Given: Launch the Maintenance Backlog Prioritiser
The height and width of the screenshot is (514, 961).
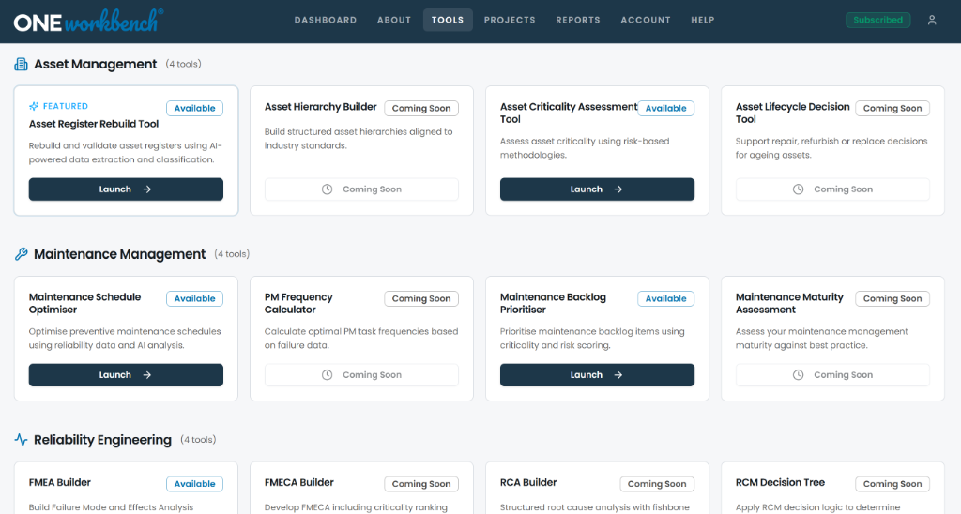Looking at the screenshot, I should pos(597,375).
